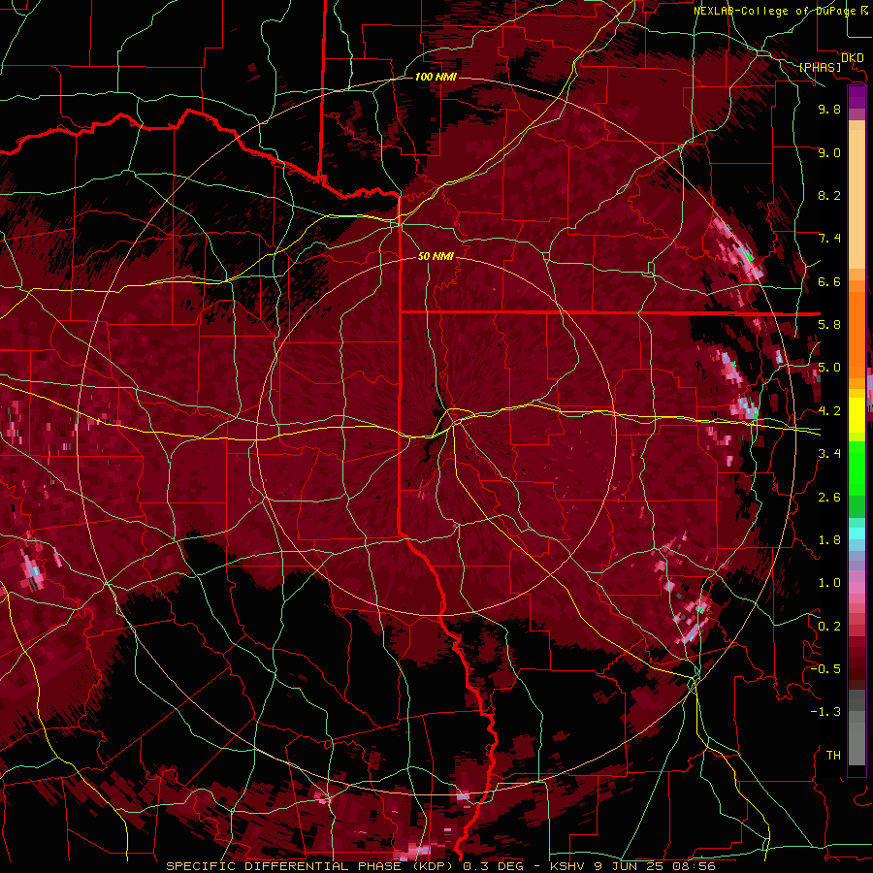Click the 6.6 value on the color scale

pyautogui.click(x=829, y=281)
